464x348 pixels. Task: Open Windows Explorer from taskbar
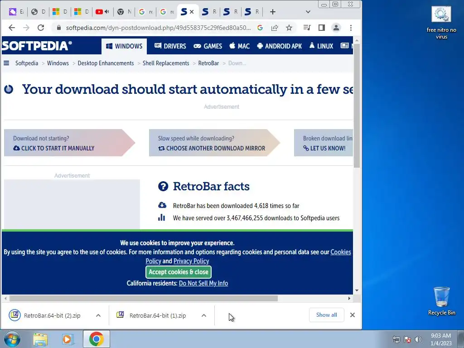point(40,339)
